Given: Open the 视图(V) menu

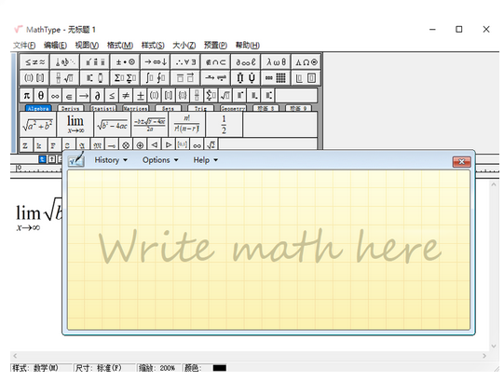Looking at the screenshot, I should 87,46.
